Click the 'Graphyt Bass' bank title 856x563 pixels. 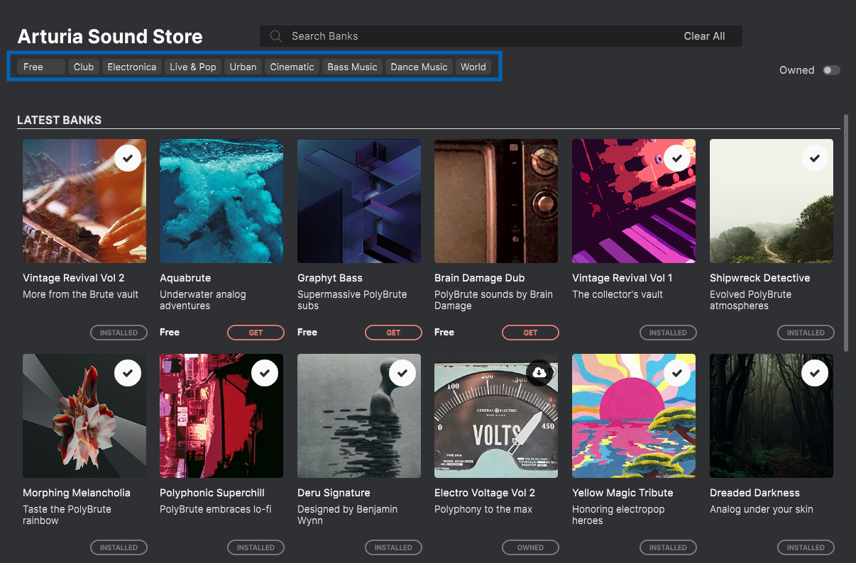pyautogui.click(x=330, y=278)
